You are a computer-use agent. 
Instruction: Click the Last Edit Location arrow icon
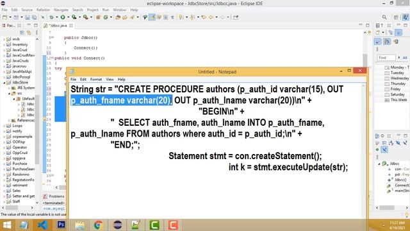[204, 17]
